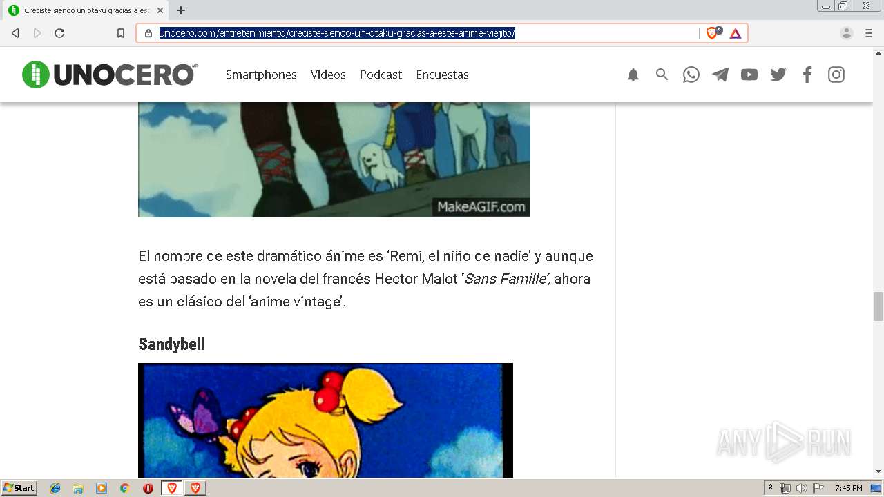Open a new browser tab
Viewport: 884px width, 497px height.
(x=181, y=10)
